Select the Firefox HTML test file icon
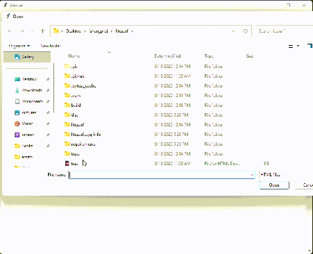Screen dimensions: 313x254 67,163
